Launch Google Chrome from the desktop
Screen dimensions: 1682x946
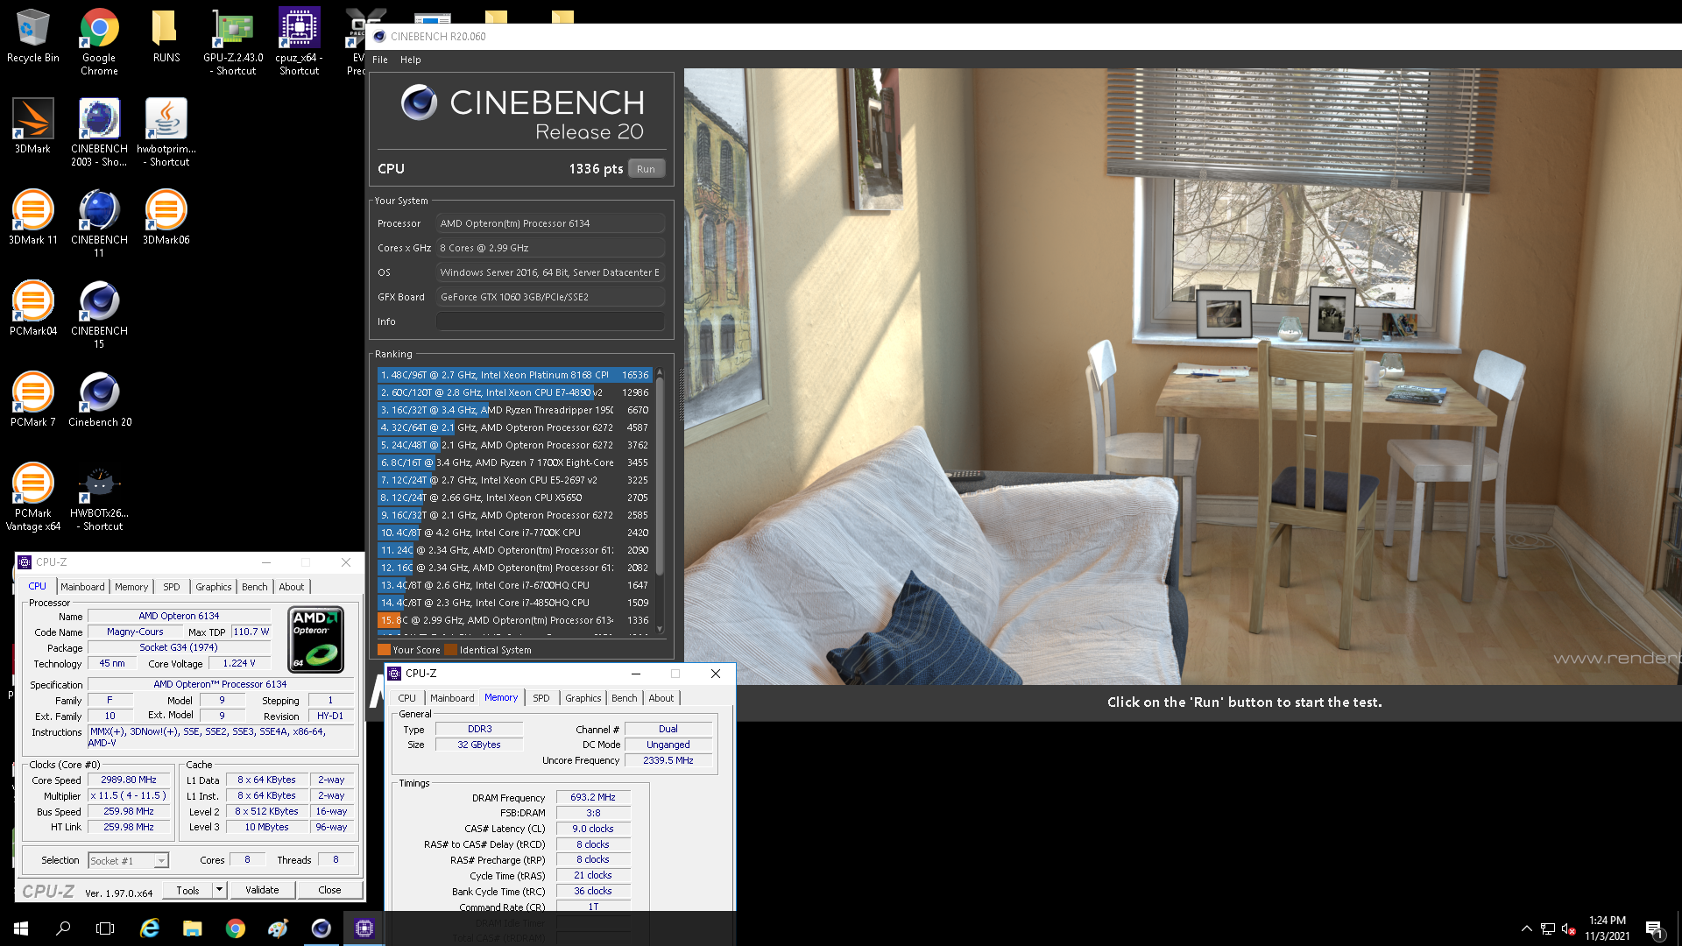pyautogui.click(x=99, y=41)
